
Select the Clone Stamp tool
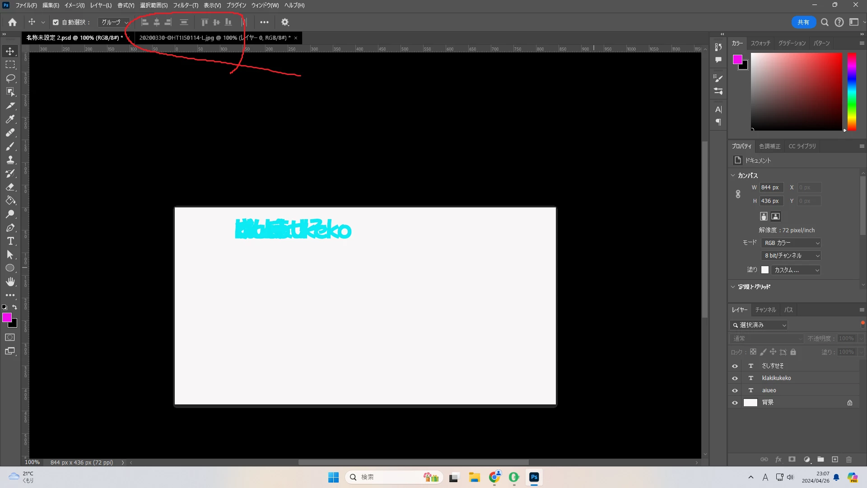tap(10, 160)
